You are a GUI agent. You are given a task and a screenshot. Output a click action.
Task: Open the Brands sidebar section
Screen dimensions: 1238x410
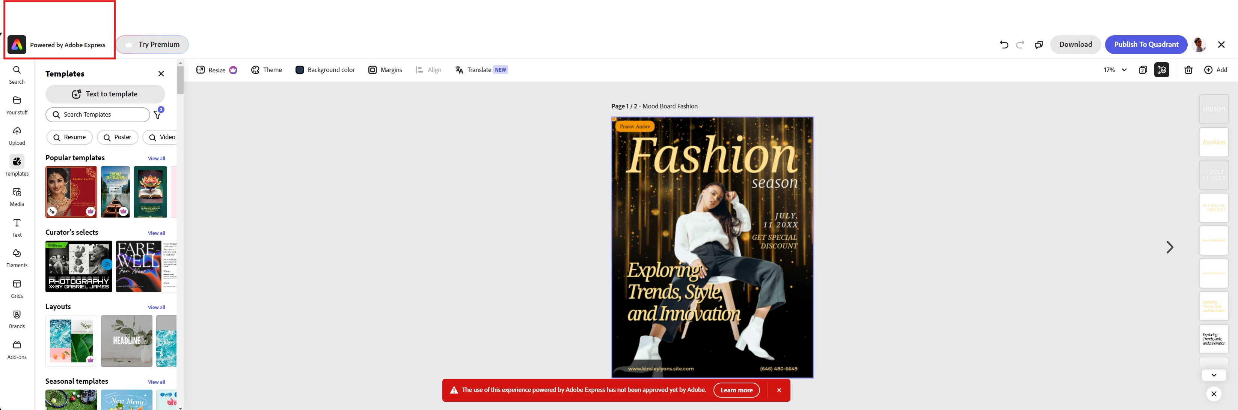[17, 319]
